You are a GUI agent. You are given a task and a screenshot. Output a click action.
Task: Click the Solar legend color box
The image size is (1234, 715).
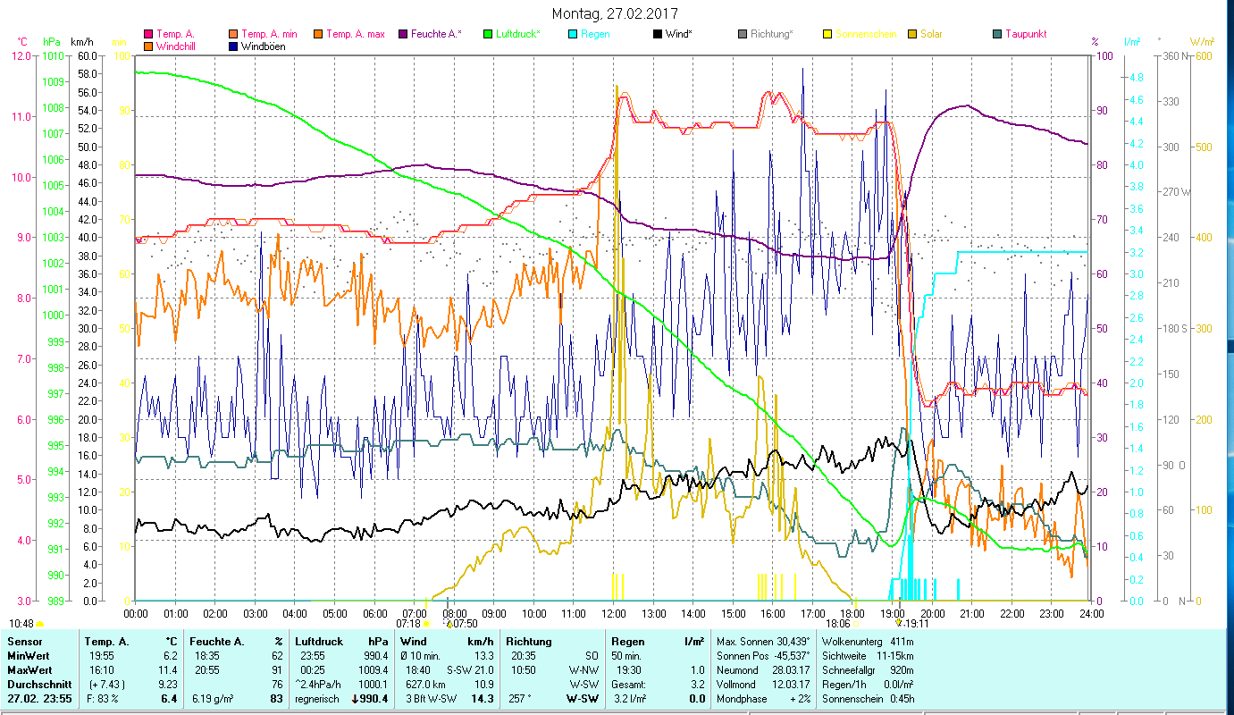[x=911, y=35]
